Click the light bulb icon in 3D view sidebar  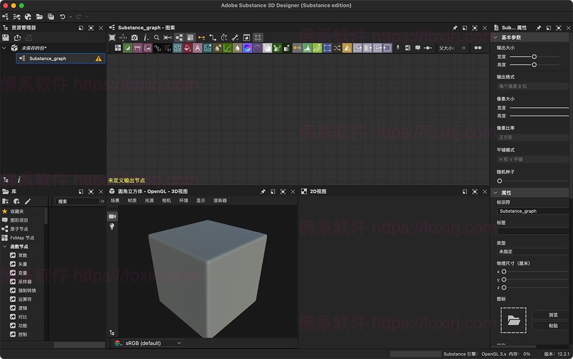point(112,226)
